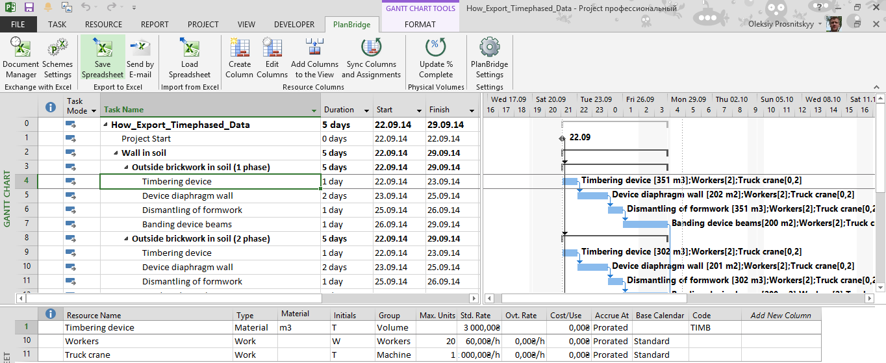Open Task Name column filter dropdown
The width and height of the screenshot is (886, 363).
(314, 111)
